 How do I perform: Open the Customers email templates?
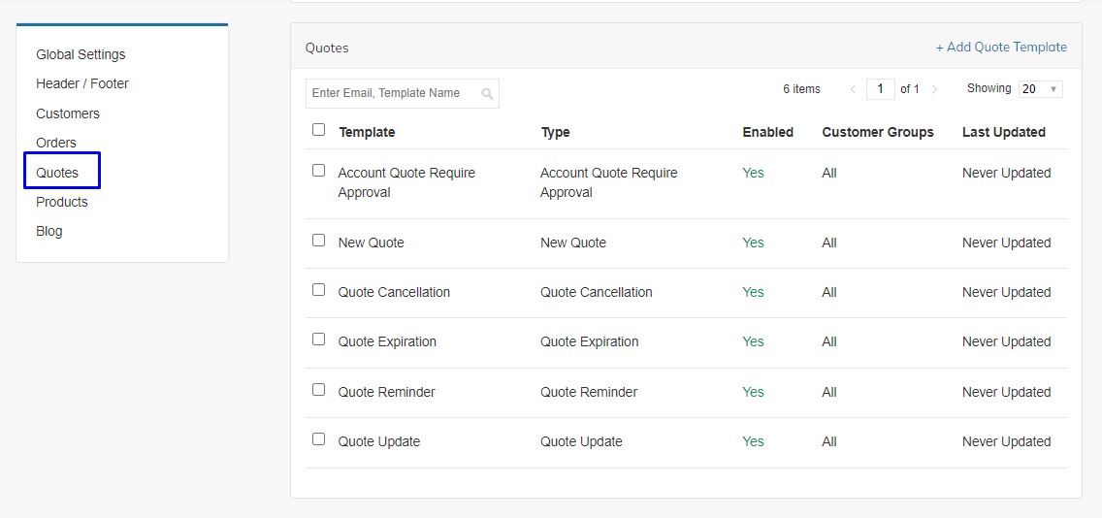(68, 113)
